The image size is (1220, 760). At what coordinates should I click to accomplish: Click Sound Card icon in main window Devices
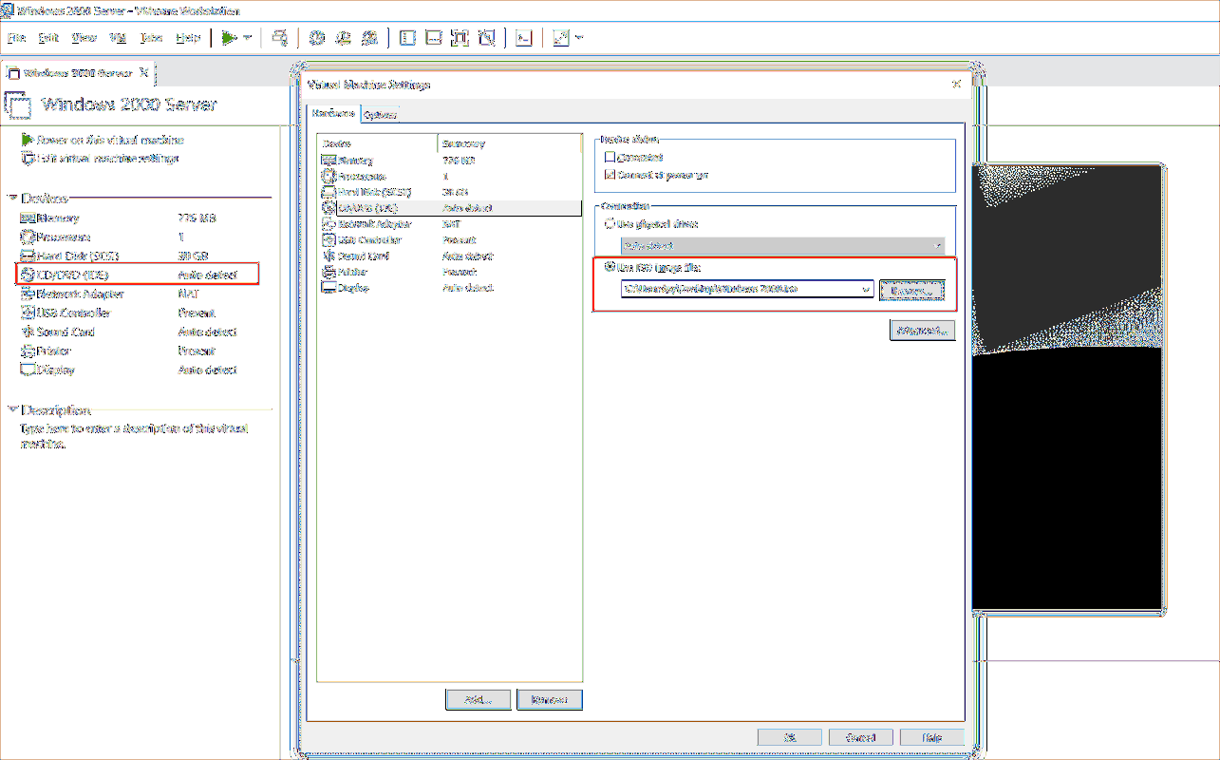pos(28,332)
